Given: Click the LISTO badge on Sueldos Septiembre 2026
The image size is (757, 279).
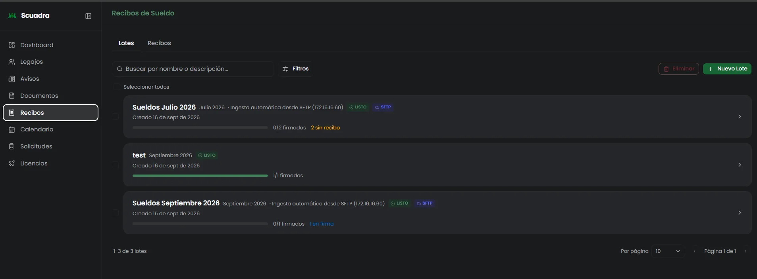Looking at the screenshot, I should coord(399,203).
